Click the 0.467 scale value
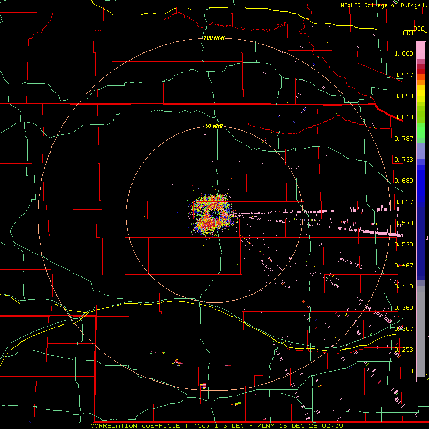This screenshot has height=429, width=429. 404,266
